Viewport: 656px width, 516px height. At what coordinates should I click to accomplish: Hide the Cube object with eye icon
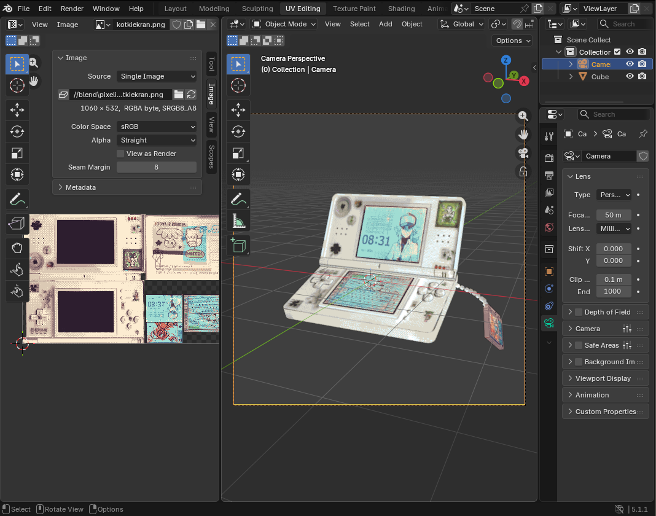[630, 76]
